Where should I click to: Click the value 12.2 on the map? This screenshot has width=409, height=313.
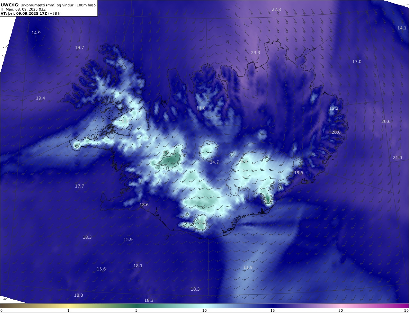334,108
